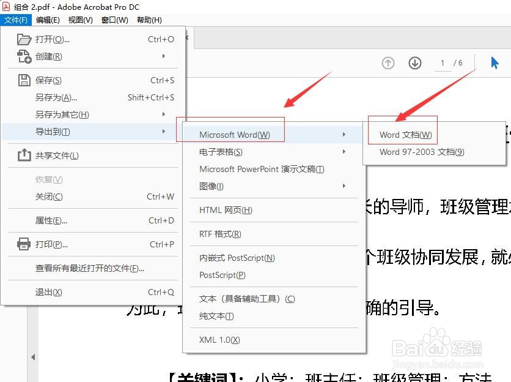
Task: Click the Adobe Acrobat title bar icon
Action: pyautogui.click(x=6, y=7)
